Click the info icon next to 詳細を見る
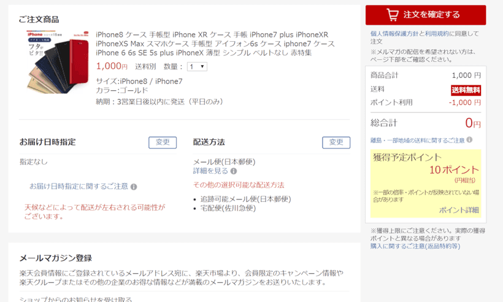 (234, 171)
